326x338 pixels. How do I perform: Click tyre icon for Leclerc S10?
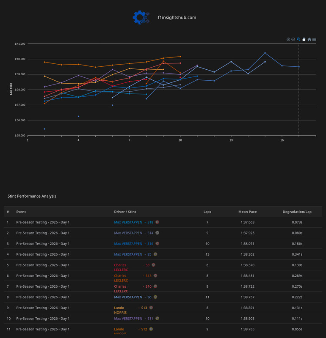[x=155, y=286]
